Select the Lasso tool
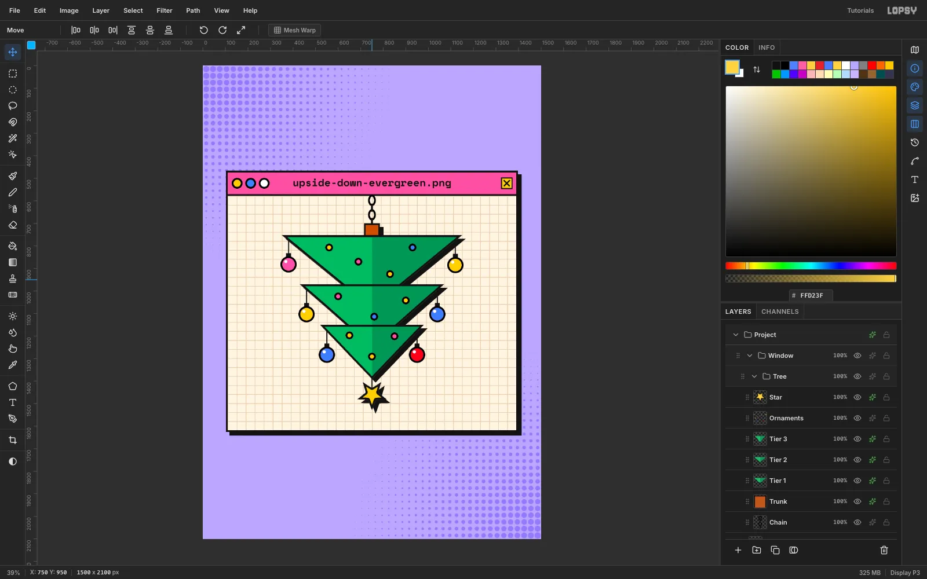Image resolution: width=927 pixels, height=579 pixels. tap(13, 106)
